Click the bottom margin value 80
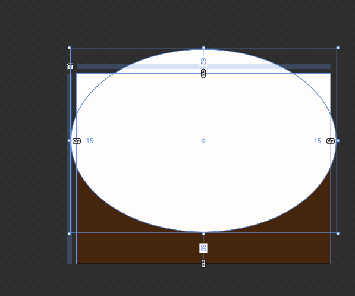355x296 pixels. [203, 248]
